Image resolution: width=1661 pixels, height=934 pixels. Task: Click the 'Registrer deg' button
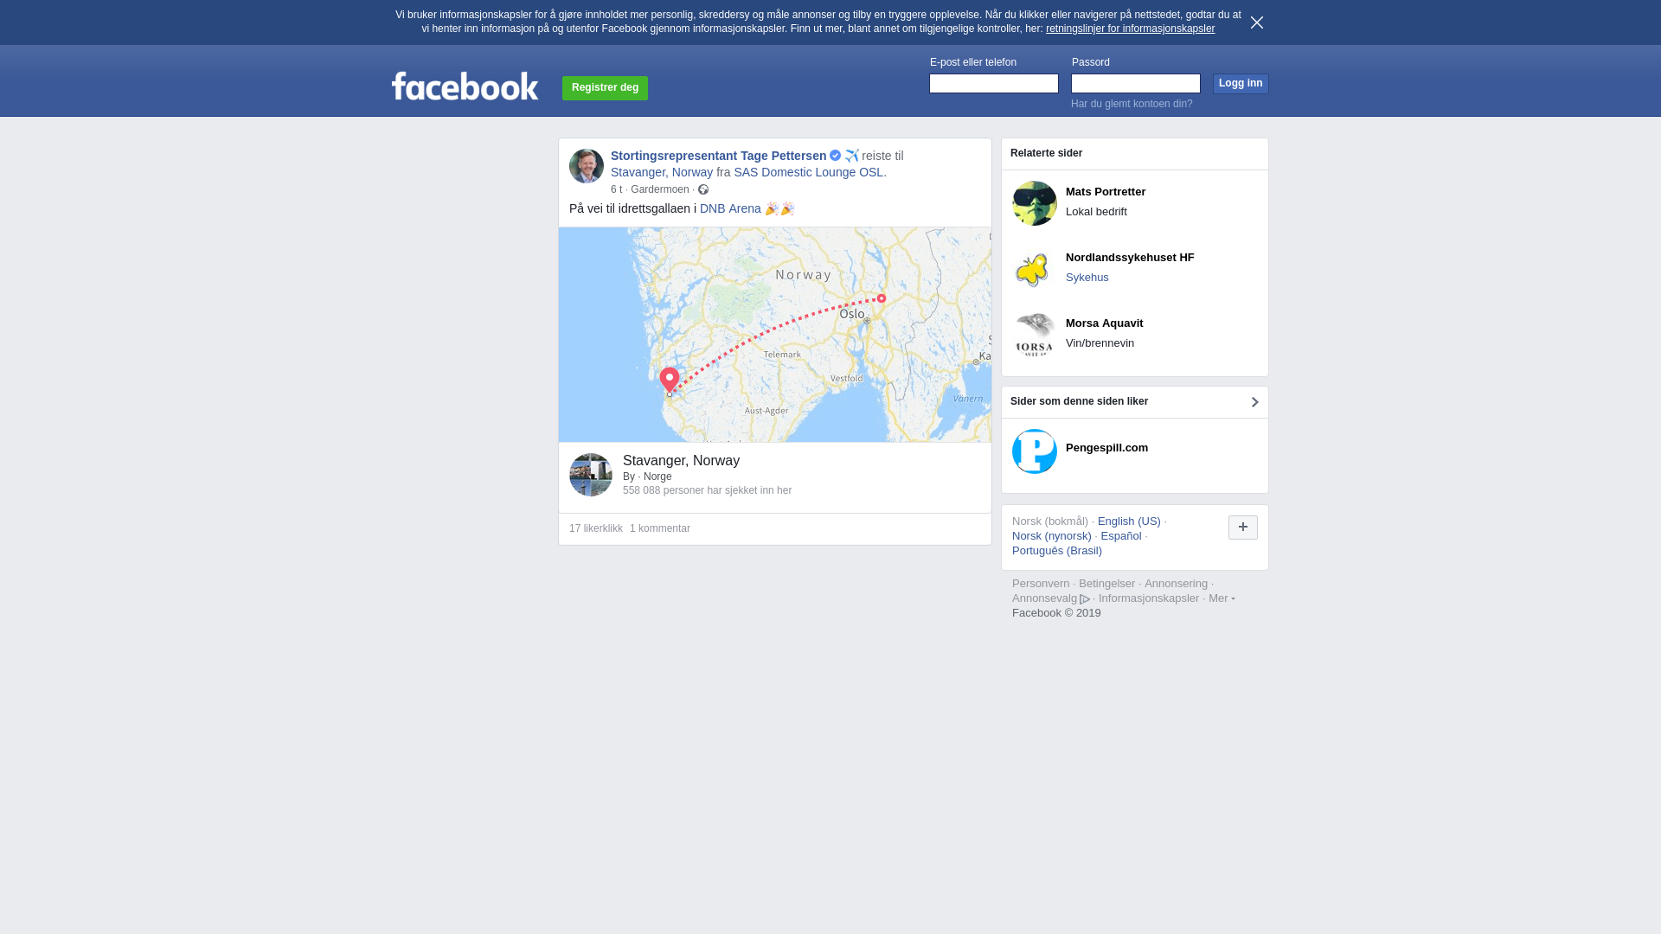pyautogui.click(x=605, y=88)
